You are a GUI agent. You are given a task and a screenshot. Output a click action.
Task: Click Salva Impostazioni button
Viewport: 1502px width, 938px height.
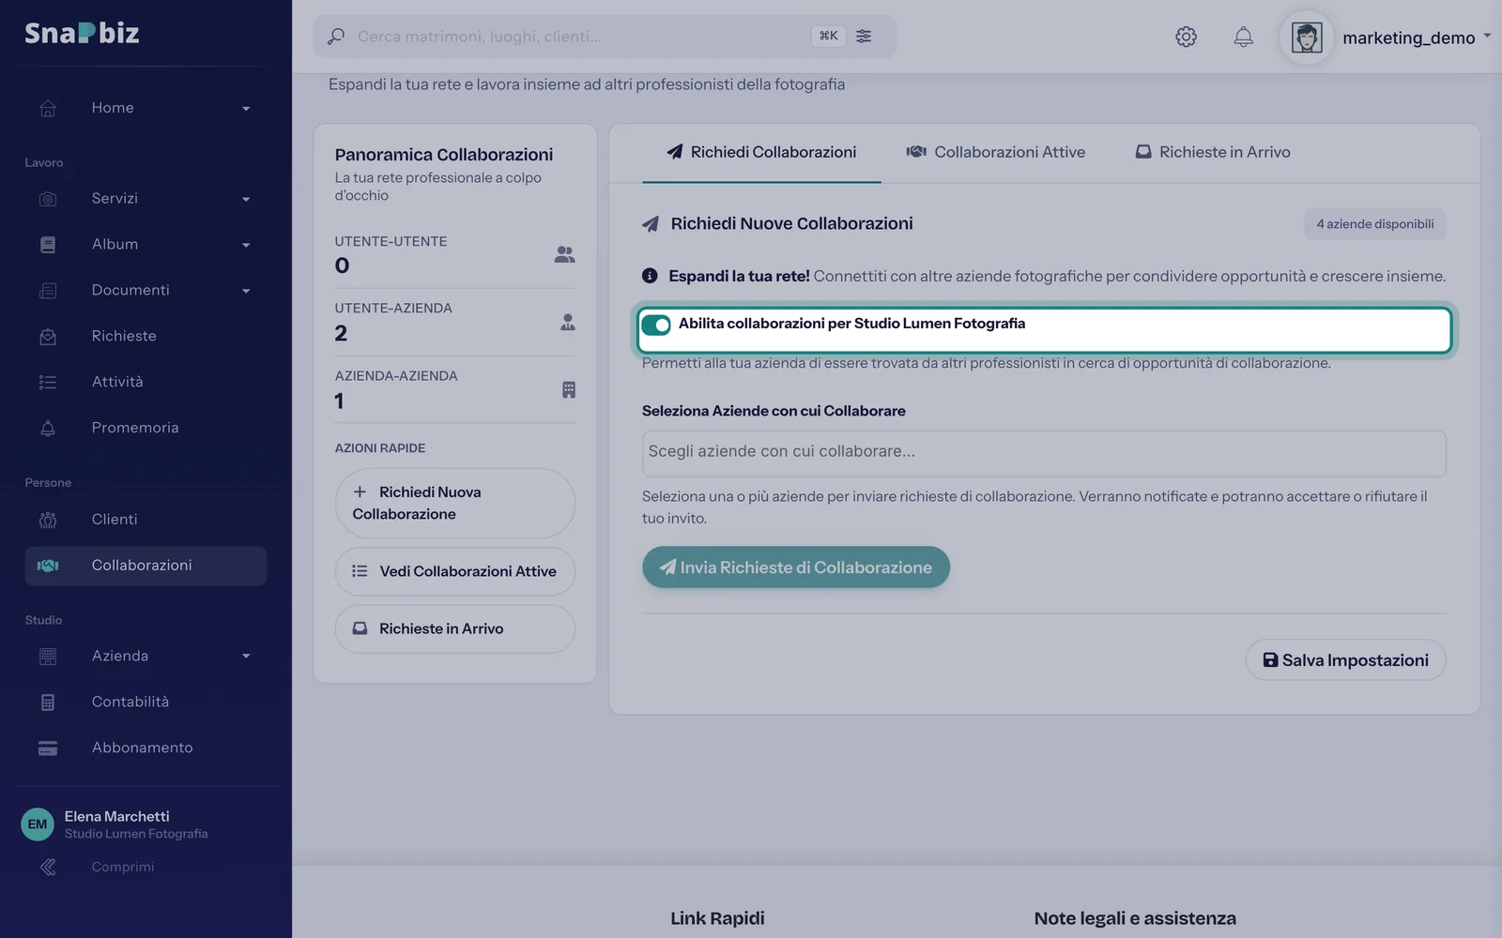(1345, 660)
